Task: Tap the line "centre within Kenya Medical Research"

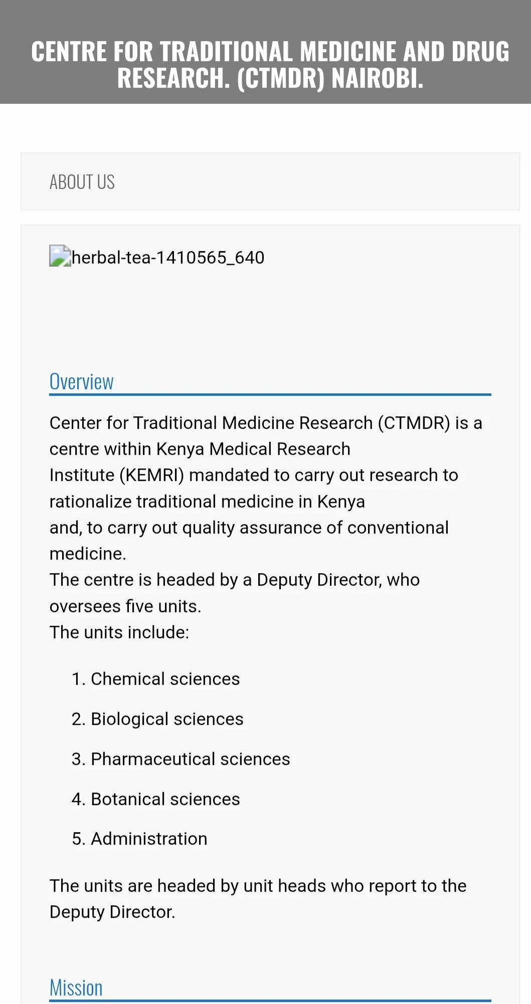Action: (x=200, y=449)
